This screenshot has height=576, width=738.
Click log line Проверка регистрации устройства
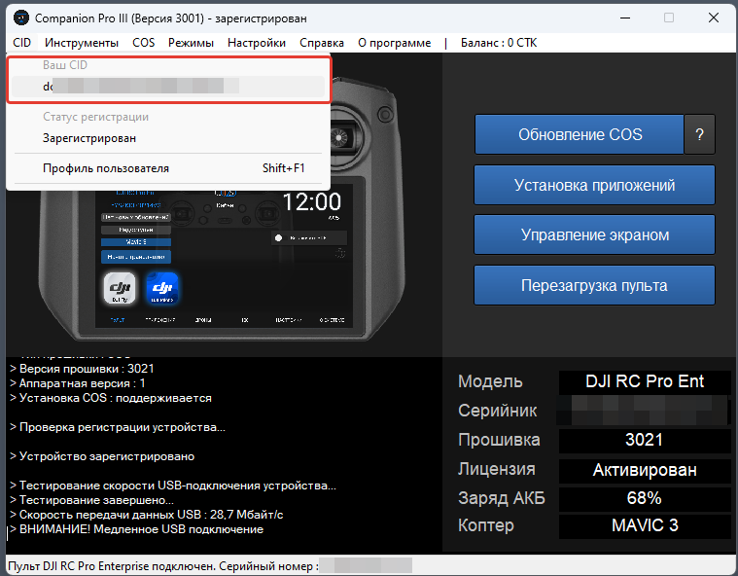pos(118,427)
